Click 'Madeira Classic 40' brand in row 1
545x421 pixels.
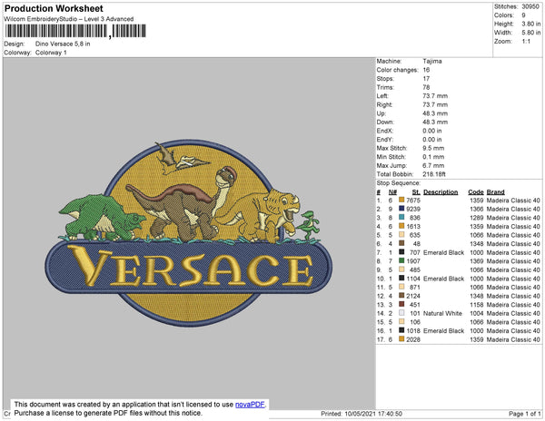point(513,201)
